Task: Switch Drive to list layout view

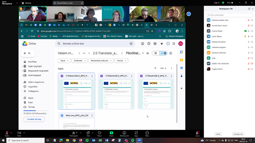Action: (155, 53)
